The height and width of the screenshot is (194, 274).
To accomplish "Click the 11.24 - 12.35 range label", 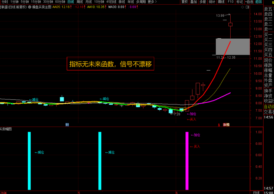I will [x=226, y=57].
